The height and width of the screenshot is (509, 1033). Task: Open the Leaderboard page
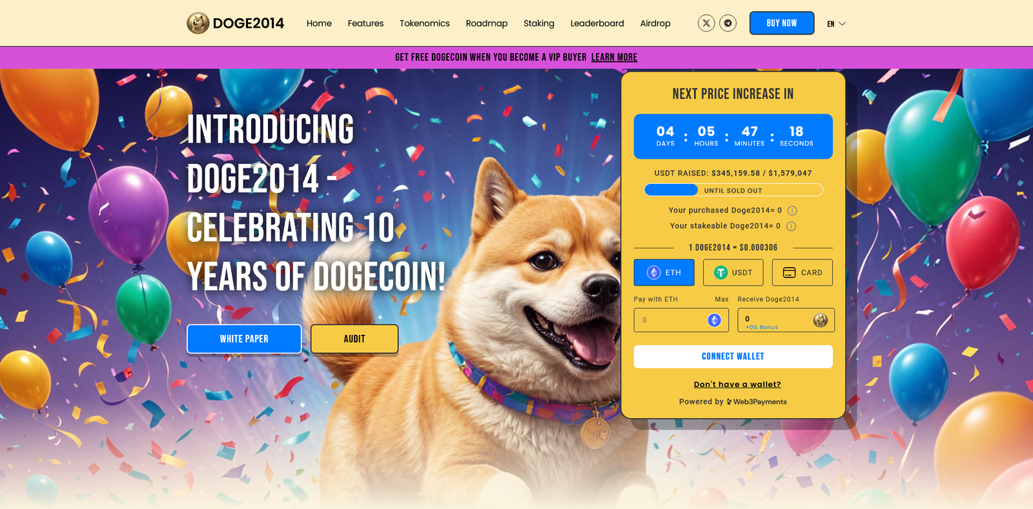pyautogui.click(x=597, y=23)
